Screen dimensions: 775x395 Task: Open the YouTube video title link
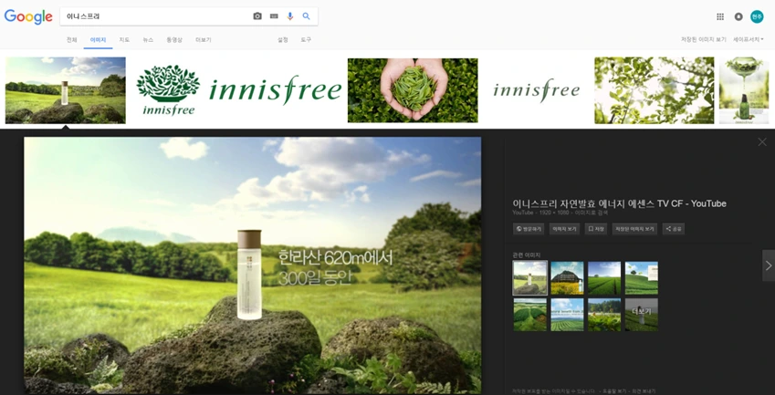[619, 203]
